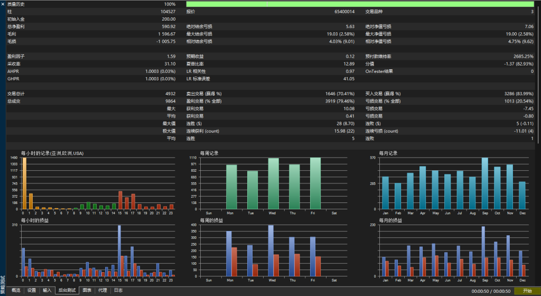Close the strategy tester panel with the X
Viewport: 541px width, 296px height.
3,4
